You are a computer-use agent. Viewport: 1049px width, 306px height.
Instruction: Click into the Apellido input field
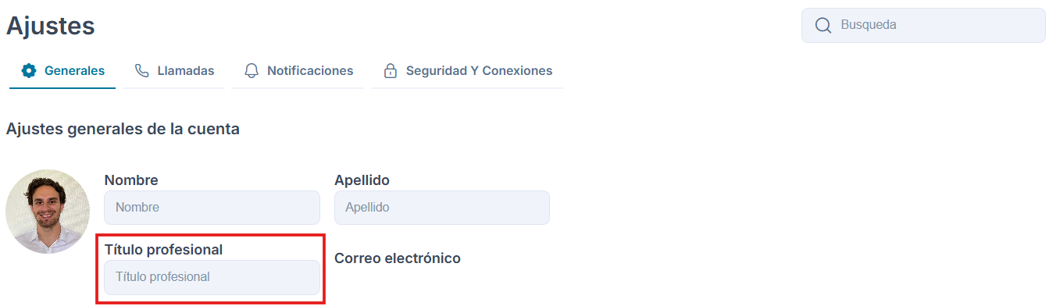click(x=442, y=208)
